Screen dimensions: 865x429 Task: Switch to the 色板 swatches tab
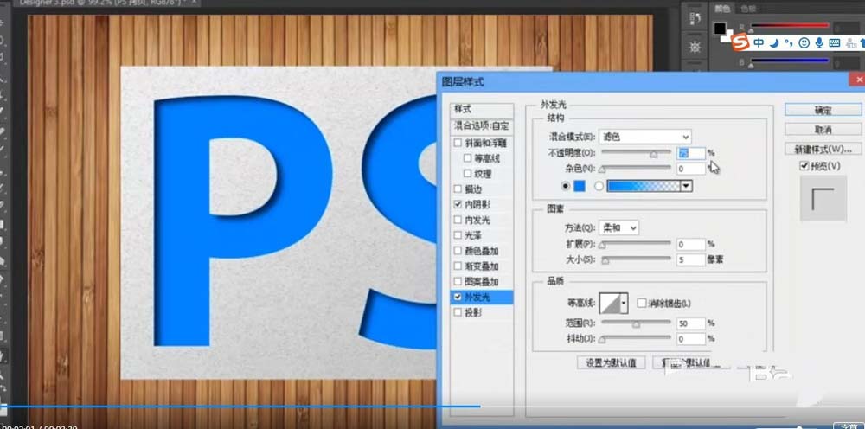(x=748, y=9)
